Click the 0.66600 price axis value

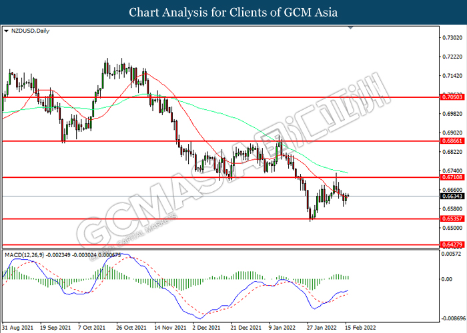452,190
